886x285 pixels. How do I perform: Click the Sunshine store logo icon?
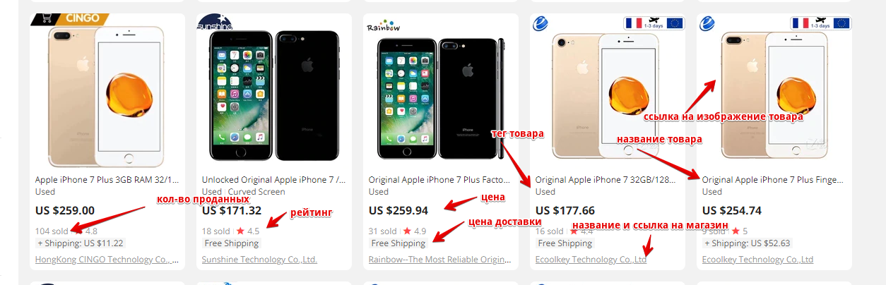pos(214,23)
